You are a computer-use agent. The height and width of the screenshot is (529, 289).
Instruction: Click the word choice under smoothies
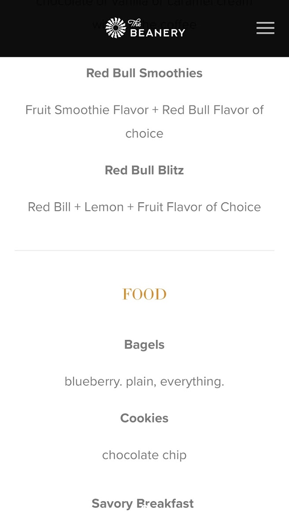coord(144,134)
